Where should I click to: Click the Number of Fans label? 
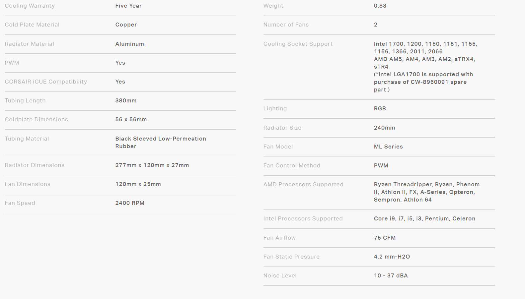286,25
